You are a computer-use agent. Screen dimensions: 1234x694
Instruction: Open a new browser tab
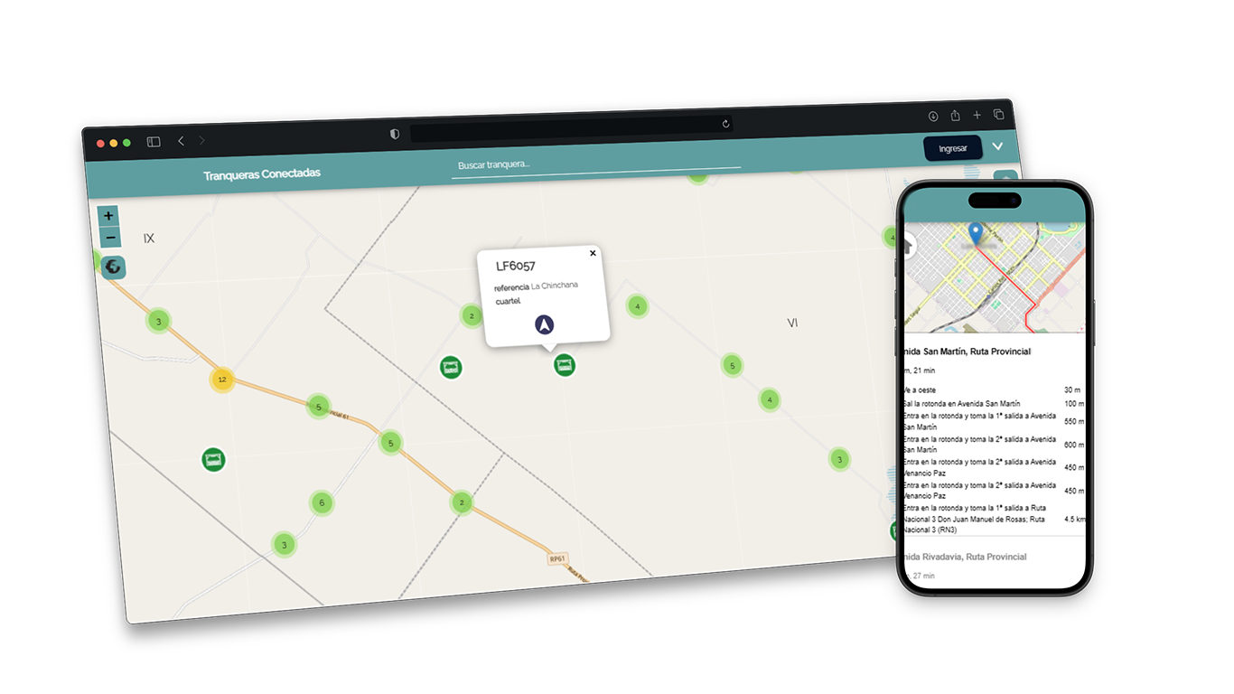click(x=977, y=115)
